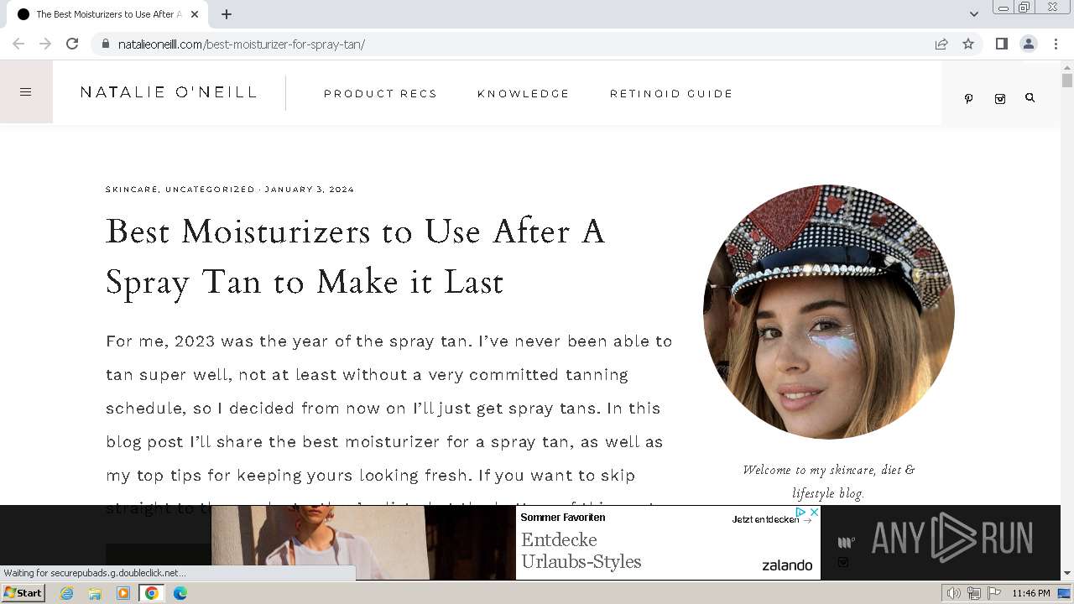The image size is (1074, 604).
Task: Open the AdChoices info icon on the ad
Action: [801, 512]
